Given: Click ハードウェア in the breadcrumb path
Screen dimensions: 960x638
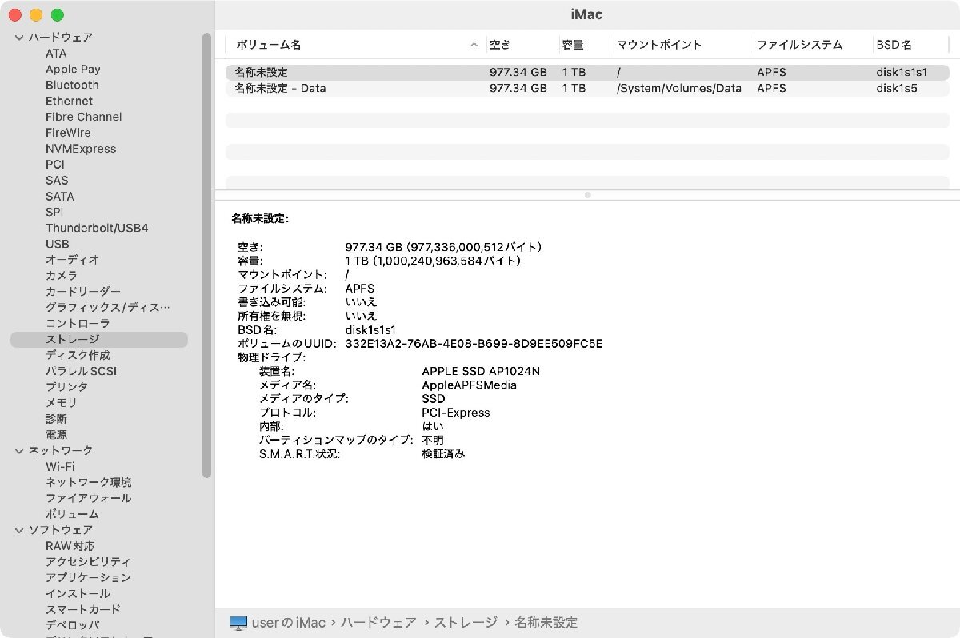Looking at the screenshot, I should [378, 622].
